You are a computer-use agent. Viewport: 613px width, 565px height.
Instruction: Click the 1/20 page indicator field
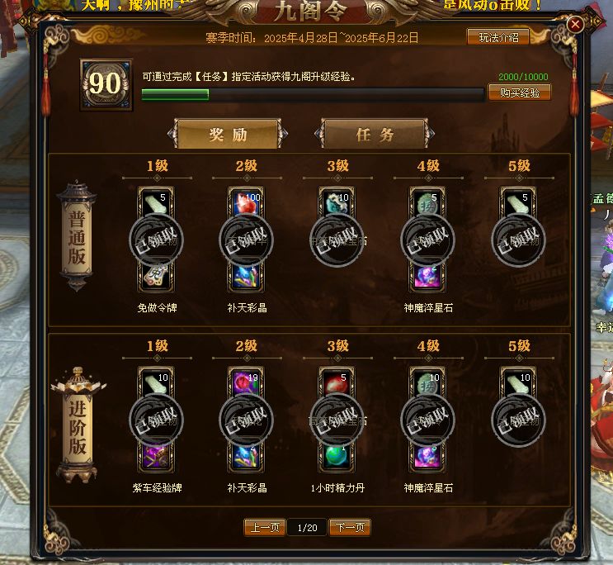pos(307,528)
